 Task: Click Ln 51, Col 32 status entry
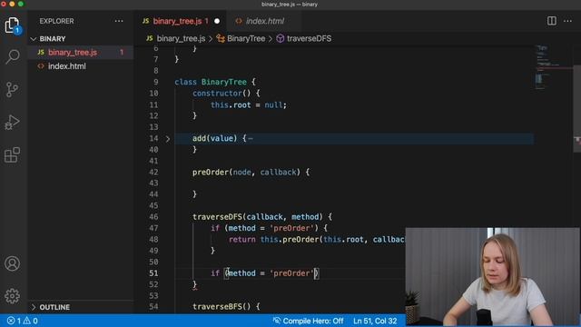pyautogui.click(x=375, y=321)
